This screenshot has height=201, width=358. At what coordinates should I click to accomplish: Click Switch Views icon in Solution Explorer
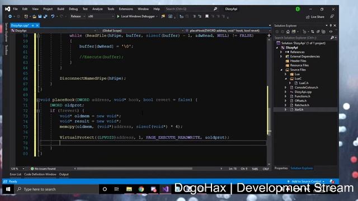[x=294, y=32]
